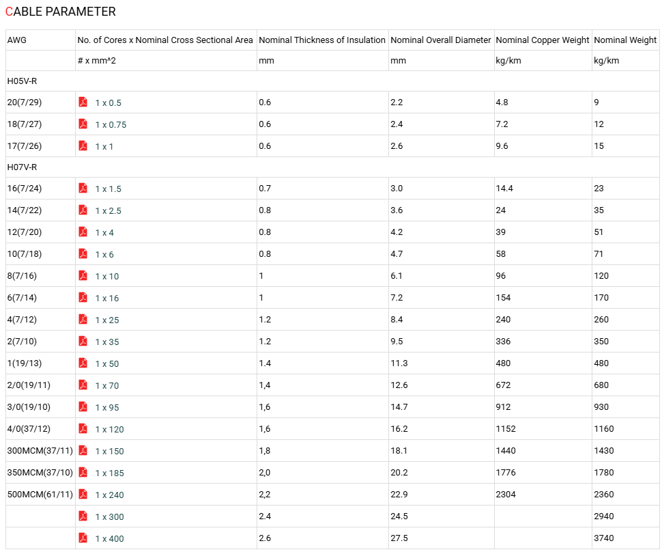The image size is (662, 552).
Task: Click PDF icon in the 1 x 25 row
Action: 83,319
